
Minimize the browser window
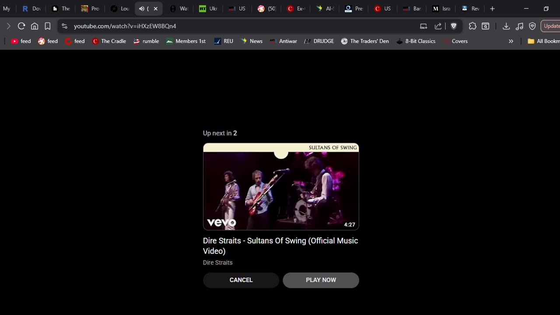click(526, 9)
